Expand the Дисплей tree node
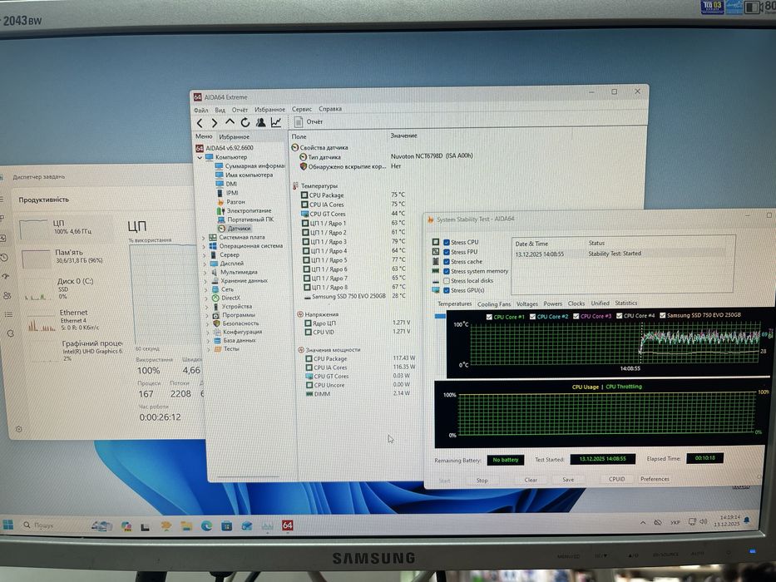Screen dimensions: 776x582 coord(205,264)
